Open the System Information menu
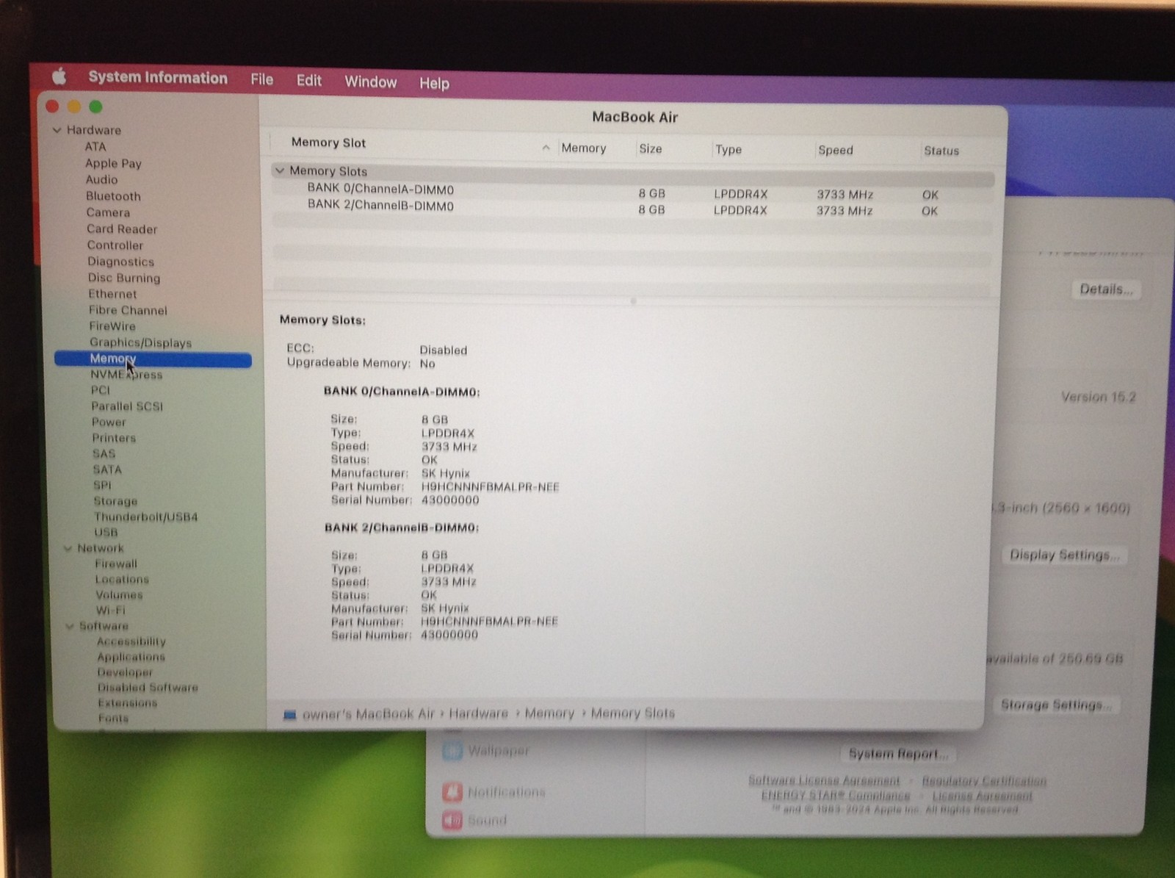 click(158, 78)
